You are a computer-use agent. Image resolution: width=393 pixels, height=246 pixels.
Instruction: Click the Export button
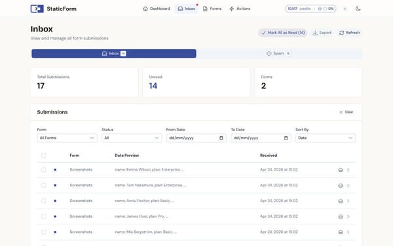pos(322,33)
